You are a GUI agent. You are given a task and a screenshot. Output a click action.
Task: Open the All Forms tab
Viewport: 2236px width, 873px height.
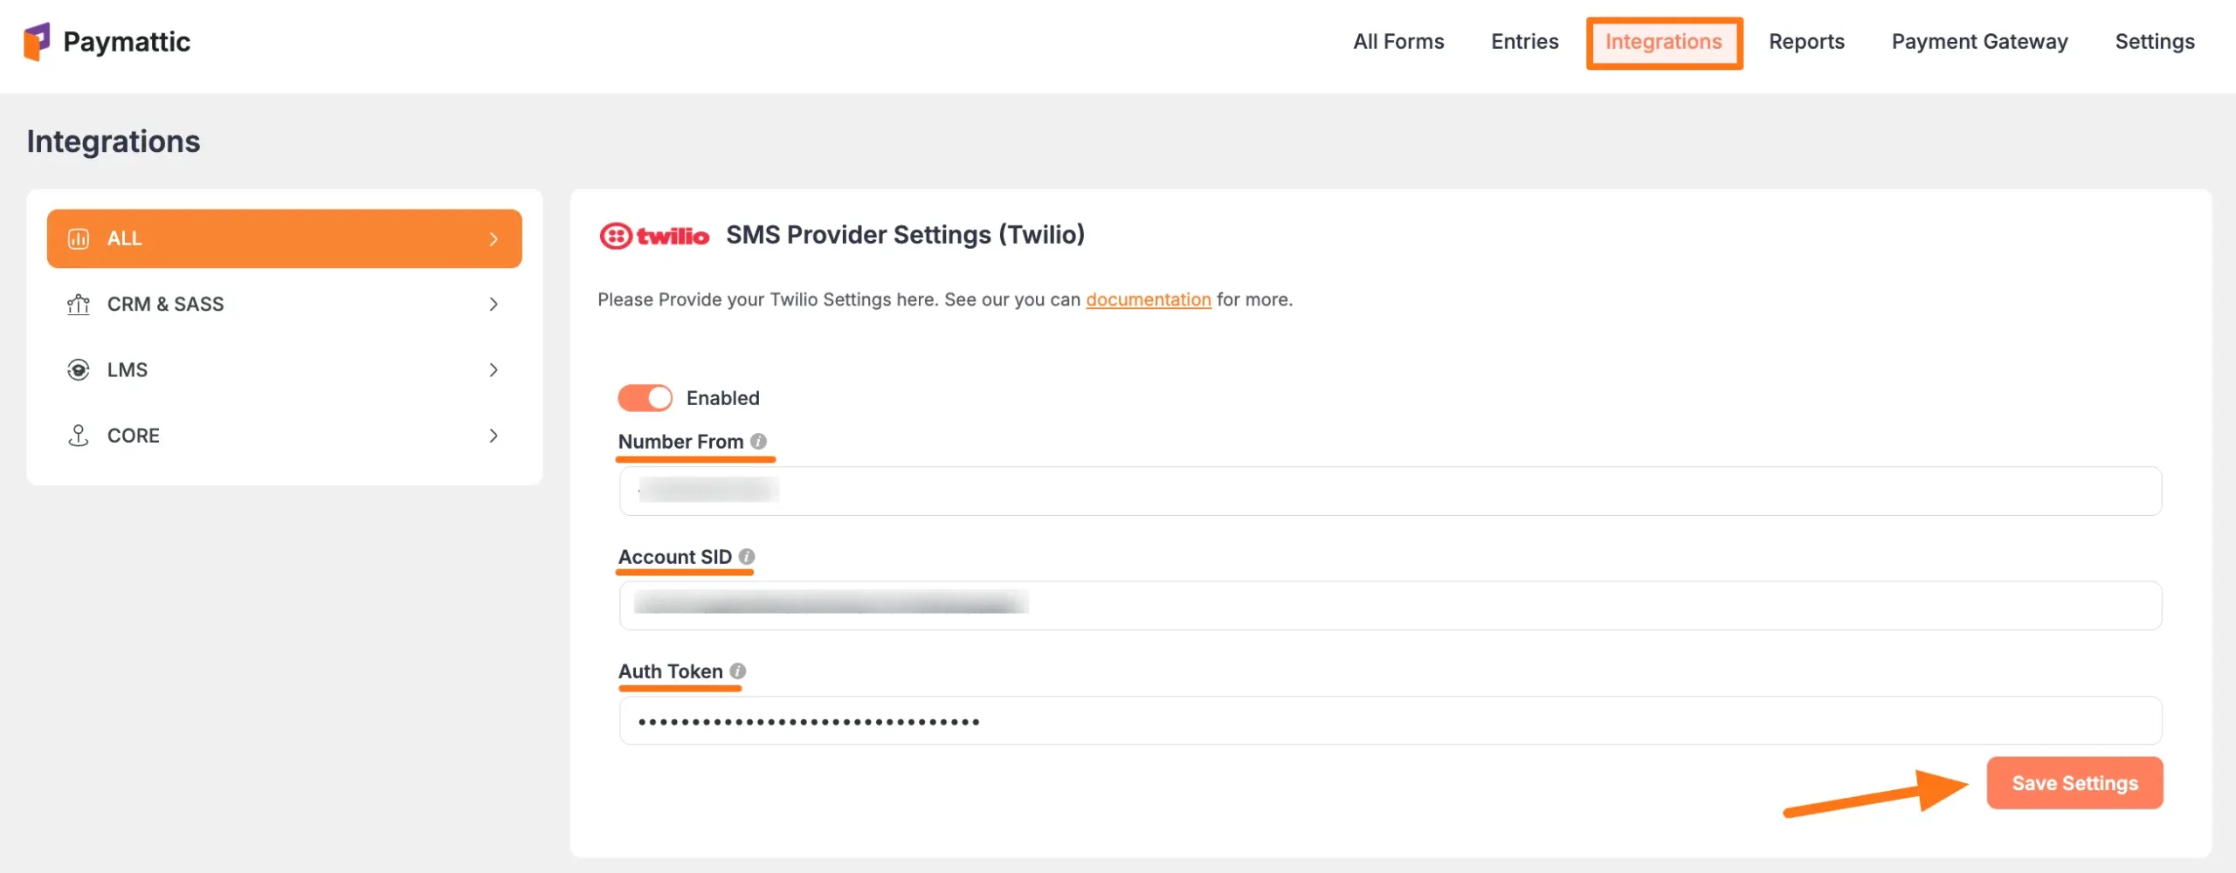(1398, 42)
